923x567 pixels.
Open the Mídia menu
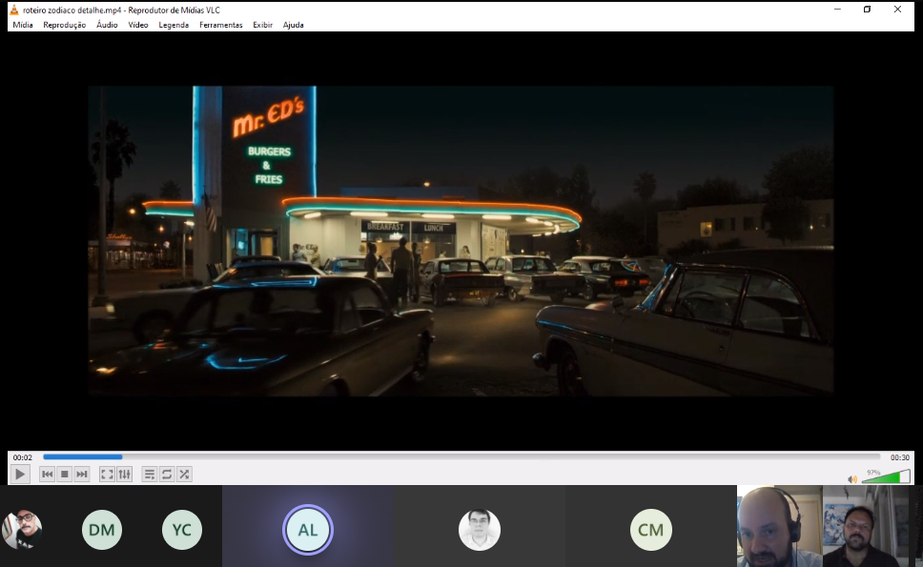point(22,25)
